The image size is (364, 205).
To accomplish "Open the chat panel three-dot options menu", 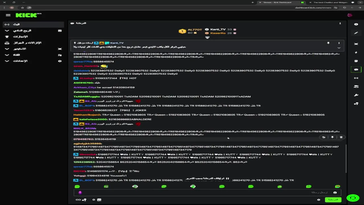I will [x=340, y=23].
